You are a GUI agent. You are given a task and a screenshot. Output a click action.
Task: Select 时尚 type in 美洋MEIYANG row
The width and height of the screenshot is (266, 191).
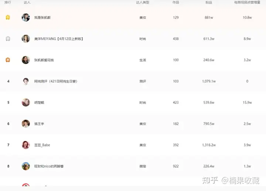coord(143,39)
